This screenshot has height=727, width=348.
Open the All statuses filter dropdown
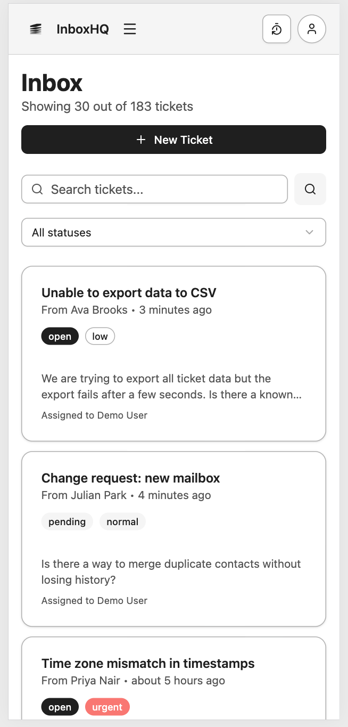coord(173,232)
